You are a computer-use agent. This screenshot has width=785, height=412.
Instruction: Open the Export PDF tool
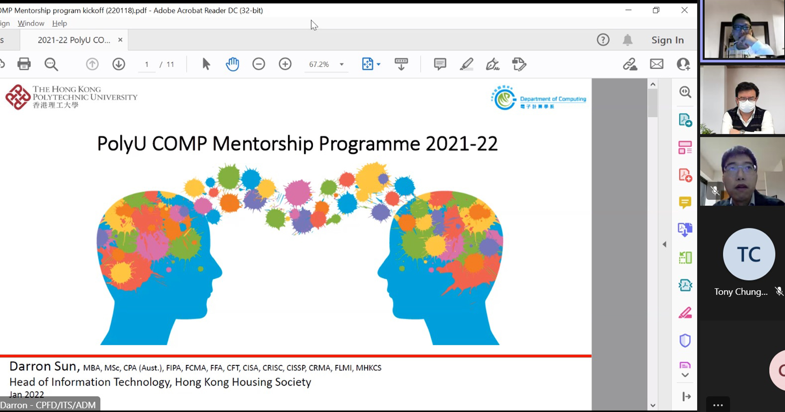coord(685,120)
